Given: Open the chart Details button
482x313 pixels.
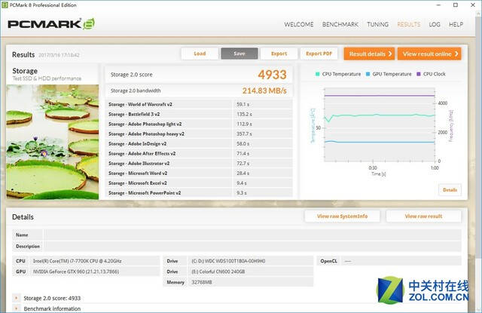Looking at the screenshot, I should click(450, 190).
